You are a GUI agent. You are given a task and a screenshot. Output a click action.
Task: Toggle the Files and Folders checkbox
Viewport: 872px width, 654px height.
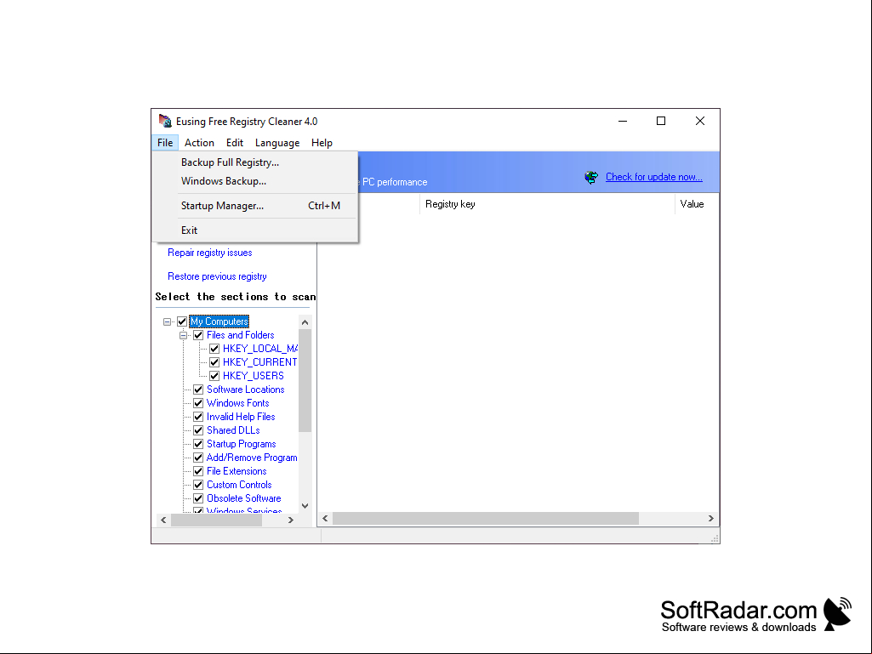coord(198,335)
